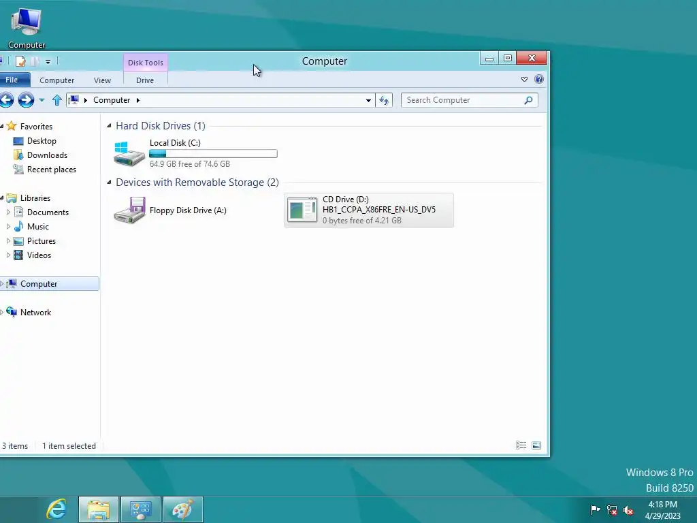Click the Local Disk (C:) usage bar
This screenshot has height=523, width=697.
[213, 153]
